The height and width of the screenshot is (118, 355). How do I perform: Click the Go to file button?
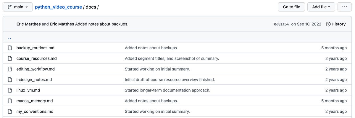coord(291,7)
